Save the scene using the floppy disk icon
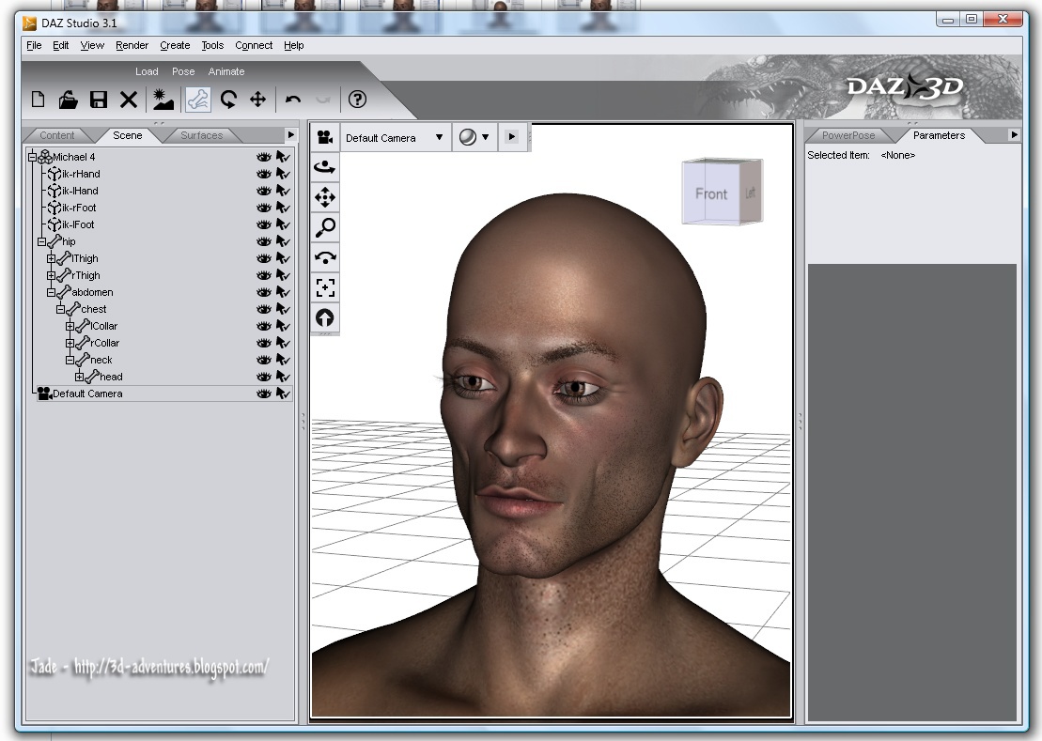The height and width of the screenshot is (741, 1042). point(99,100)
